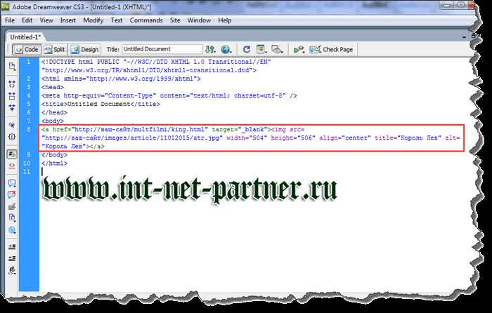Click the align="center" attribute in code

[345, 138]
